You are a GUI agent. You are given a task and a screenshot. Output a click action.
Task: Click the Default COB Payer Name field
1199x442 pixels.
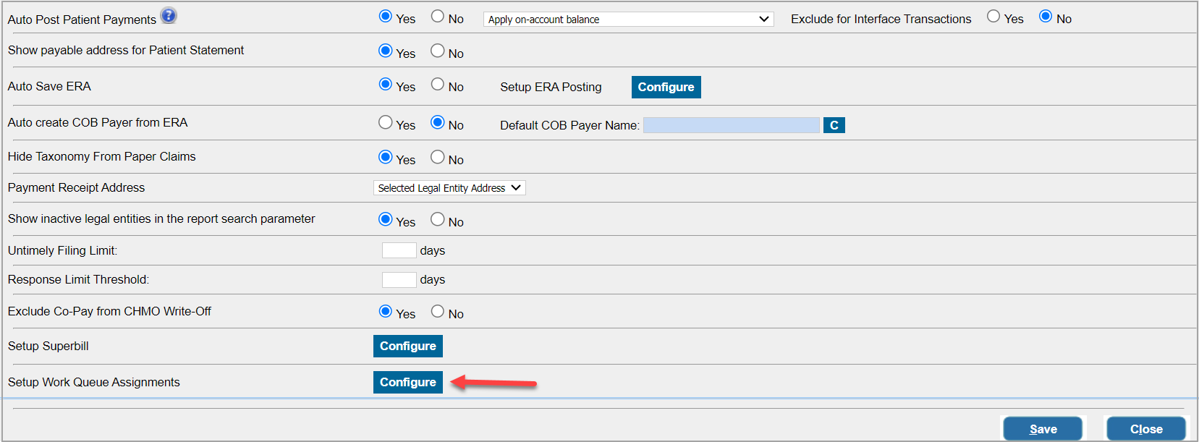coord(731,125)
